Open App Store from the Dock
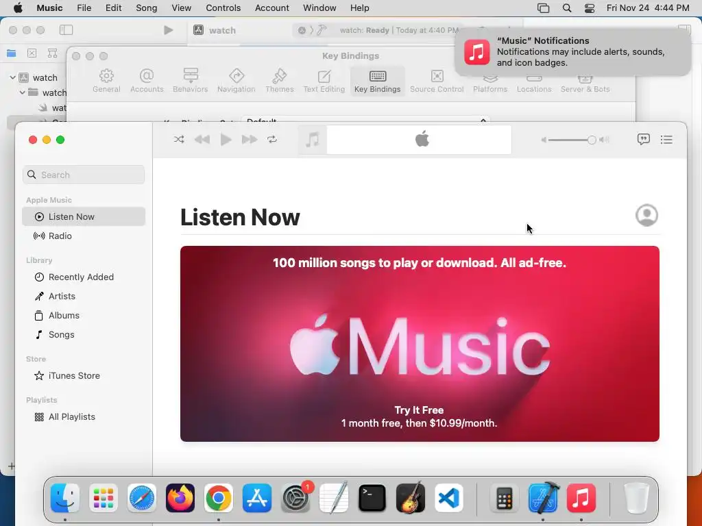 257,498
